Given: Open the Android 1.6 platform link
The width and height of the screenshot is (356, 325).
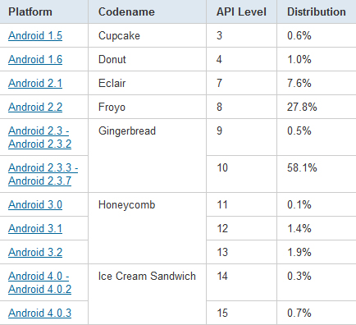Looking at the screenshot, I should coord(35,59).
